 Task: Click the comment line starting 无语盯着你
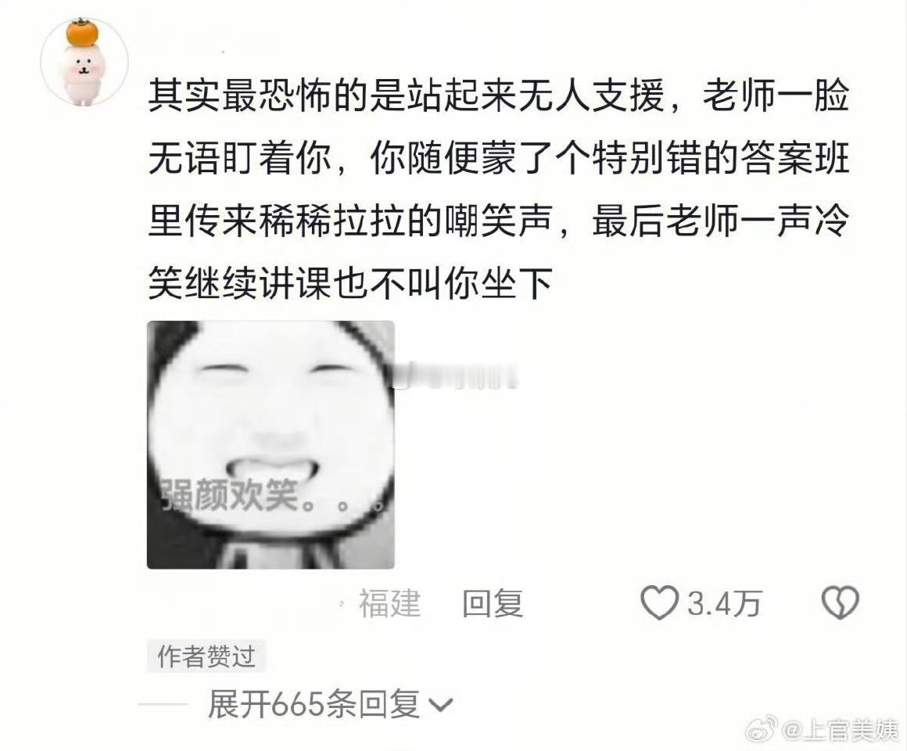click(499, 158)
